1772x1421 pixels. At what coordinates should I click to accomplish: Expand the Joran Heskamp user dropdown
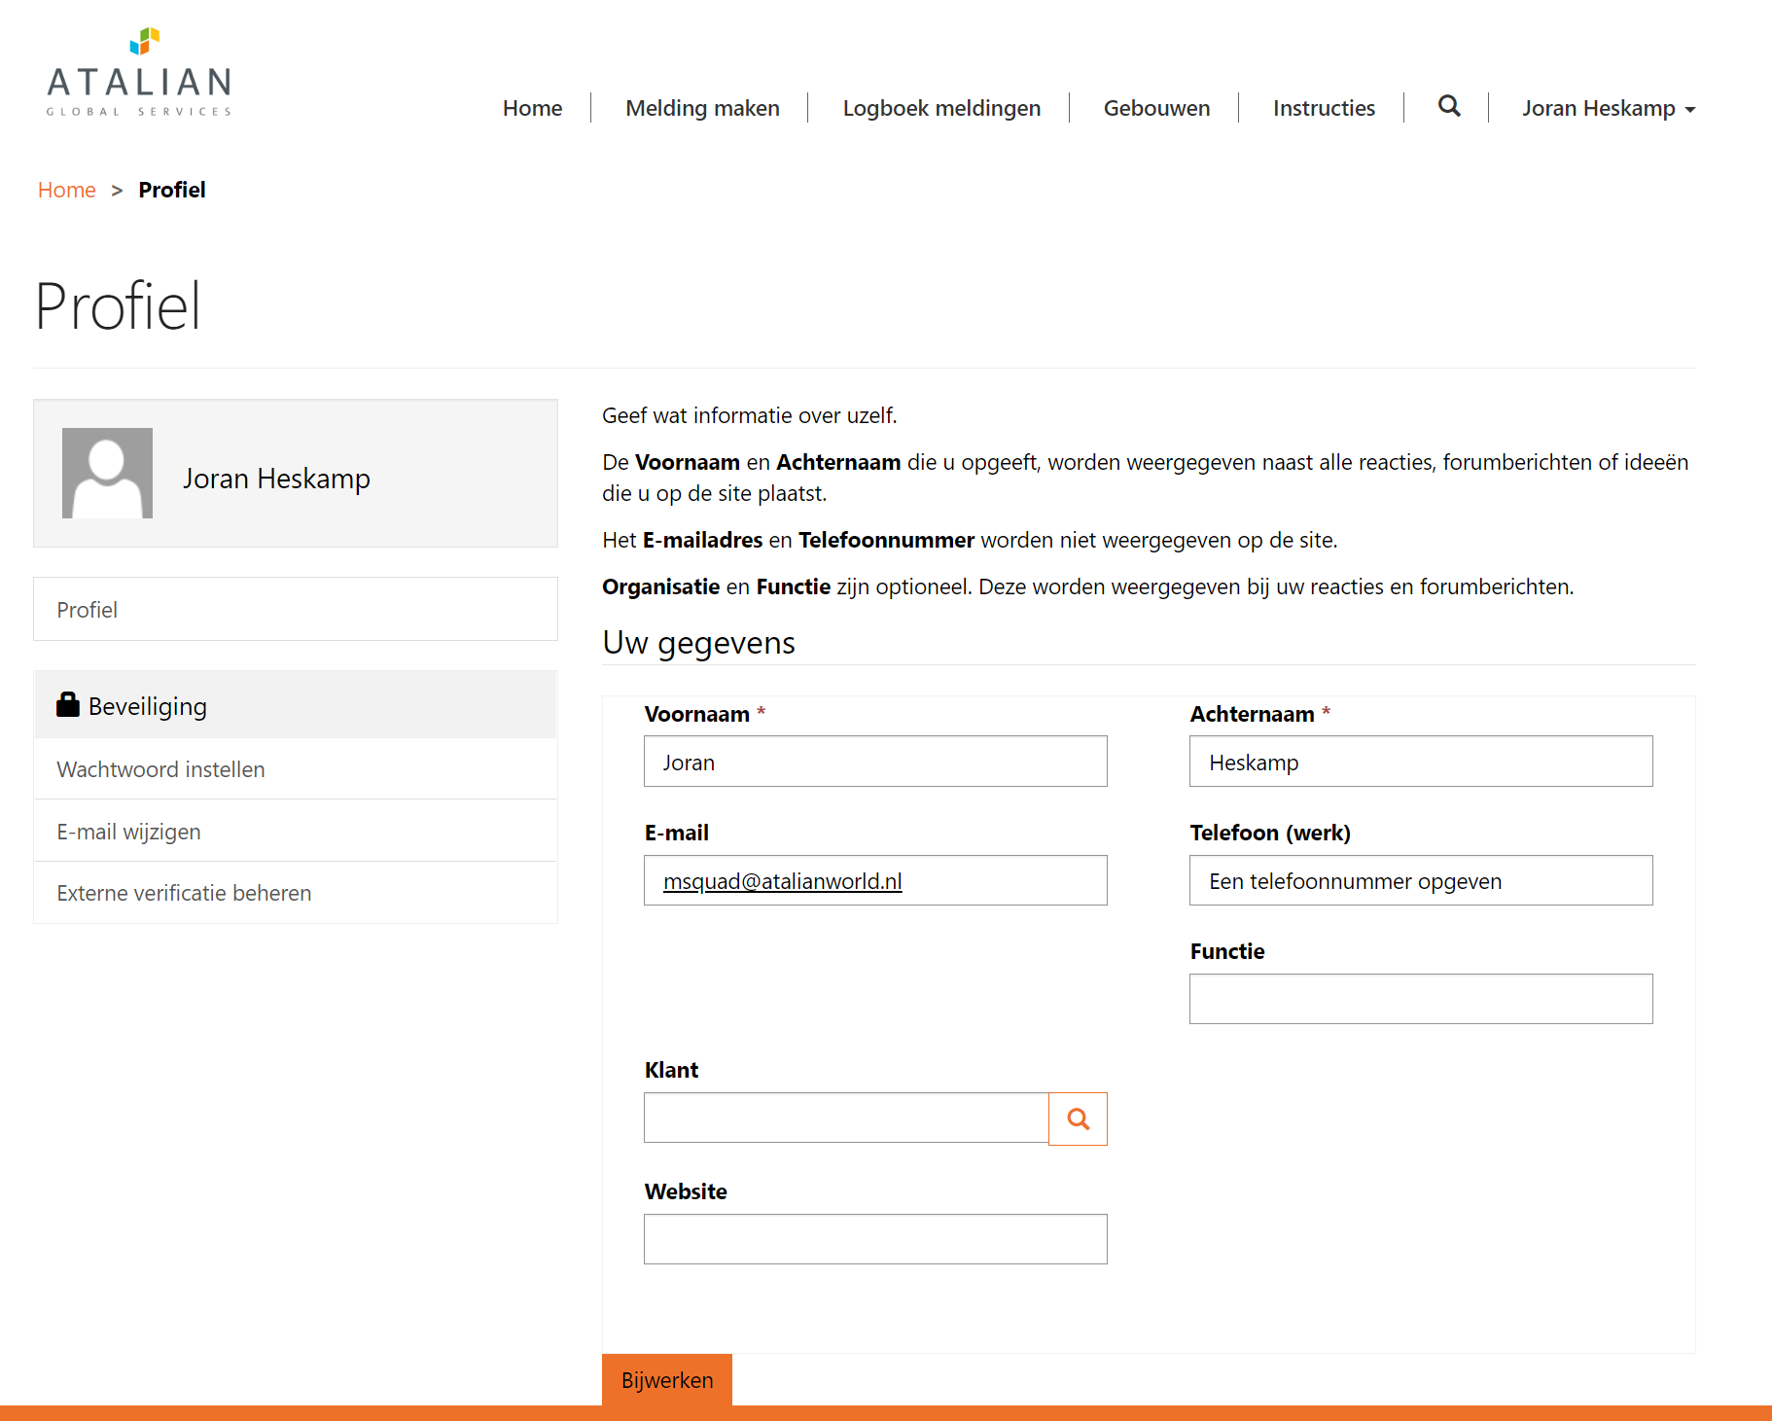(1608, 109)
